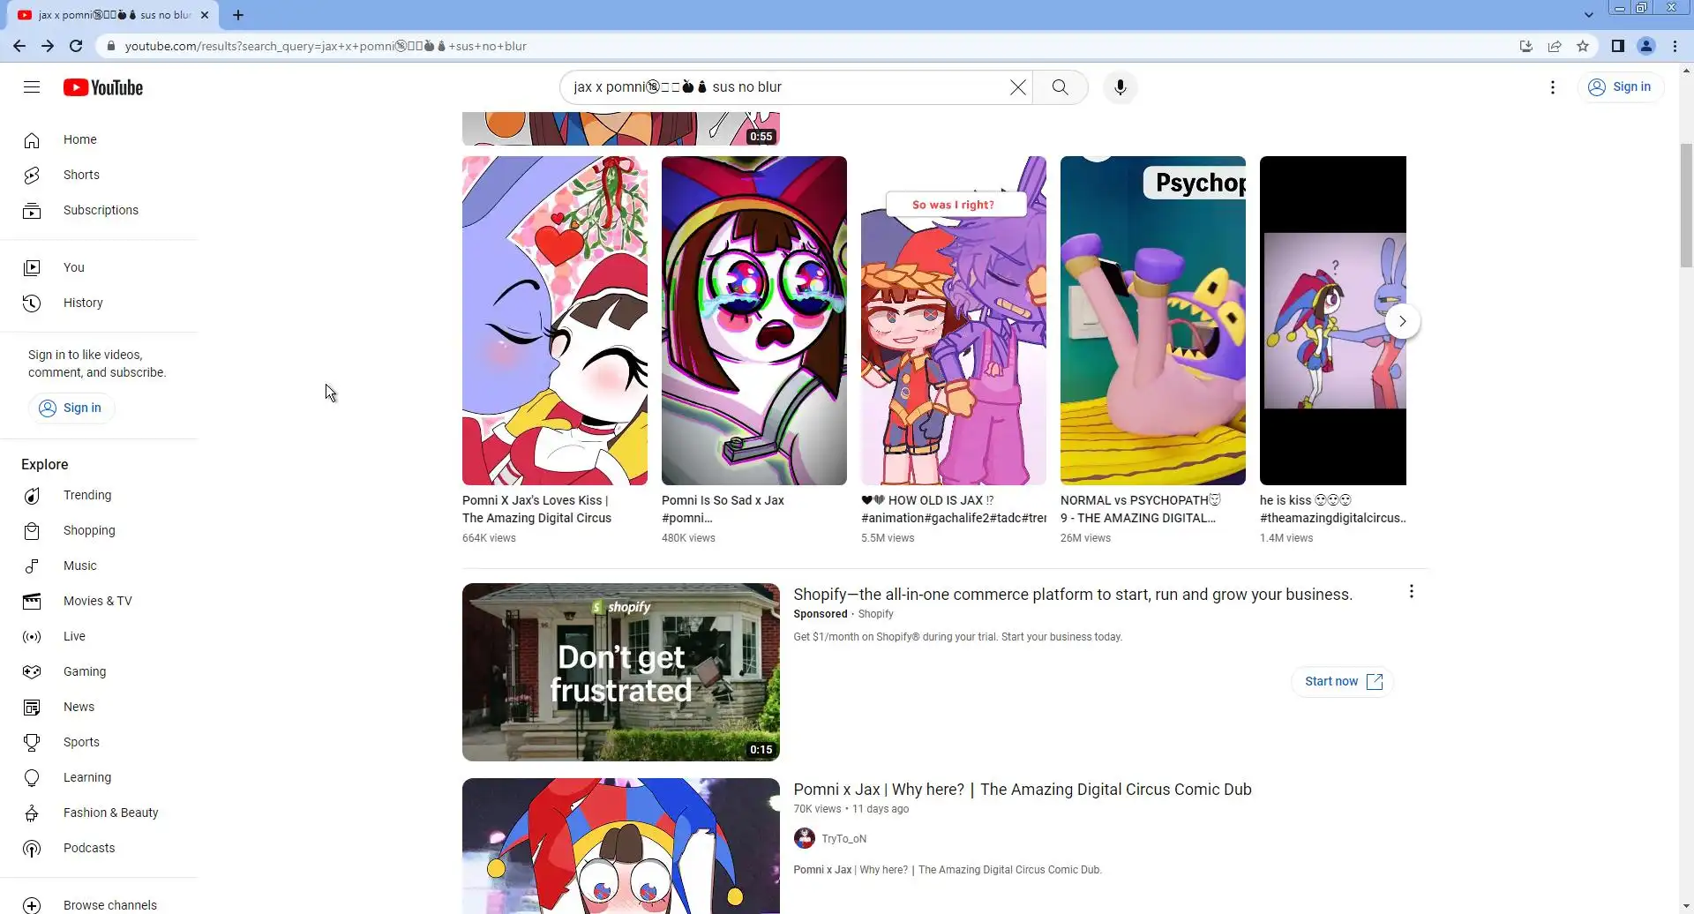Screen dimensions: 1694x914
Task: Toggle the browser side panel icon
Action: click(x=1618, y=46)
